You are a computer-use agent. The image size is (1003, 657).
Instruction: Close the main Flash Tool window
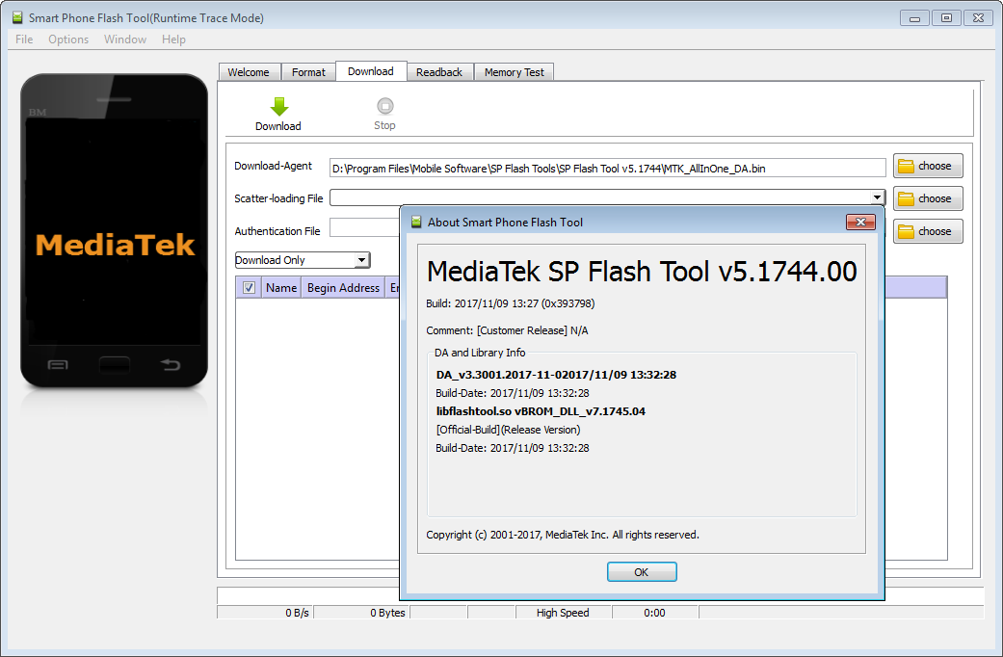tap(978, 18)
